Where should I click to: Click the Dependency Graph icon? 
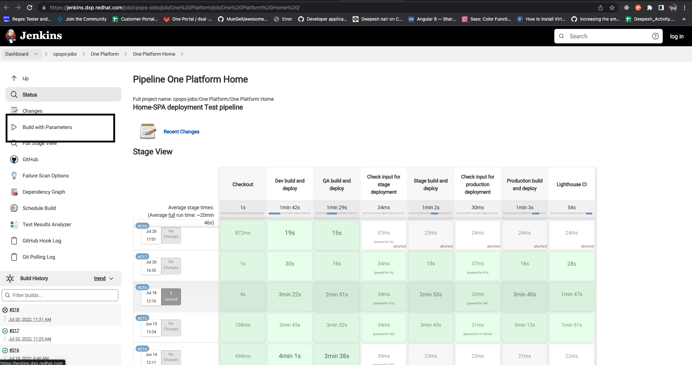(14, 192)
